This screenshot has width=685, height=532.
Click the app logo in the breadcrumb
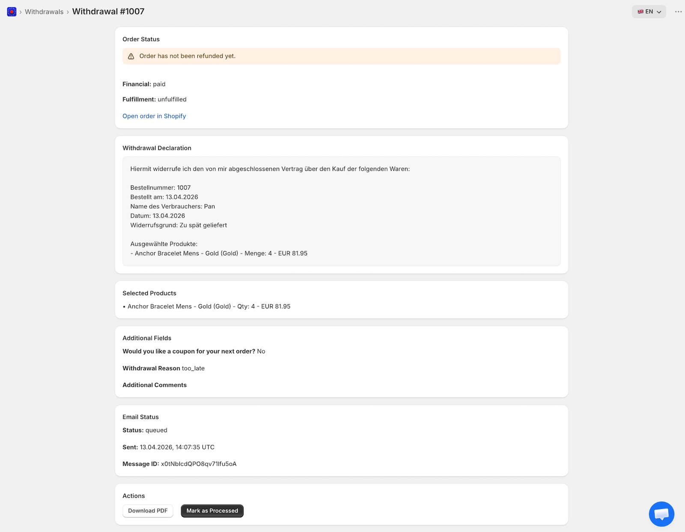tap(12, 12)
